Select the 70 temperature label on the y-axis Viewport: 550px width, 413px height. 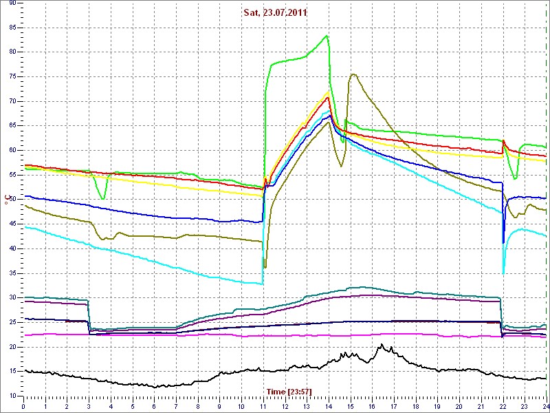pos(12,101)
